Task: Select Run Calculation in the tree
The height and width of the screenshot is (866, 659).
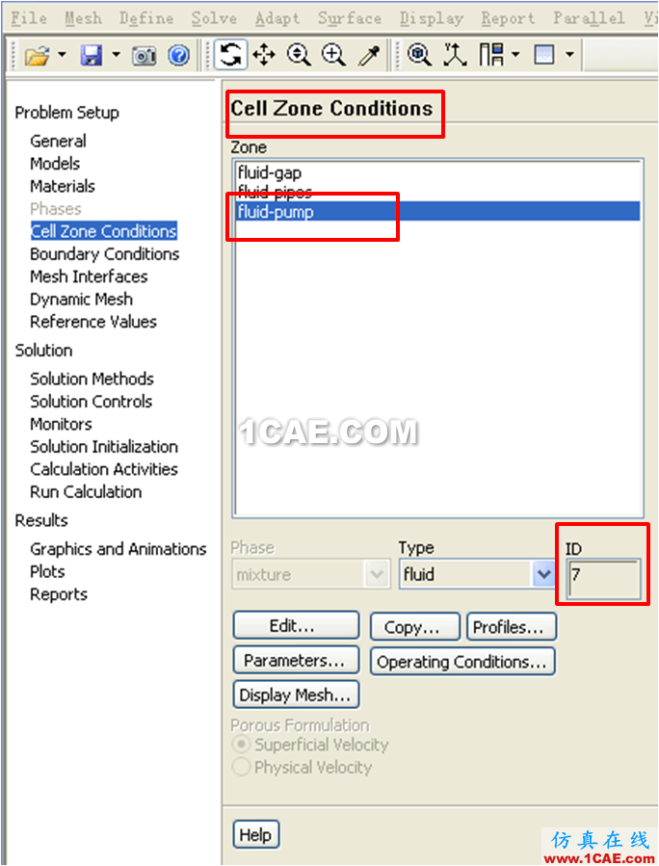Action: 86,491
